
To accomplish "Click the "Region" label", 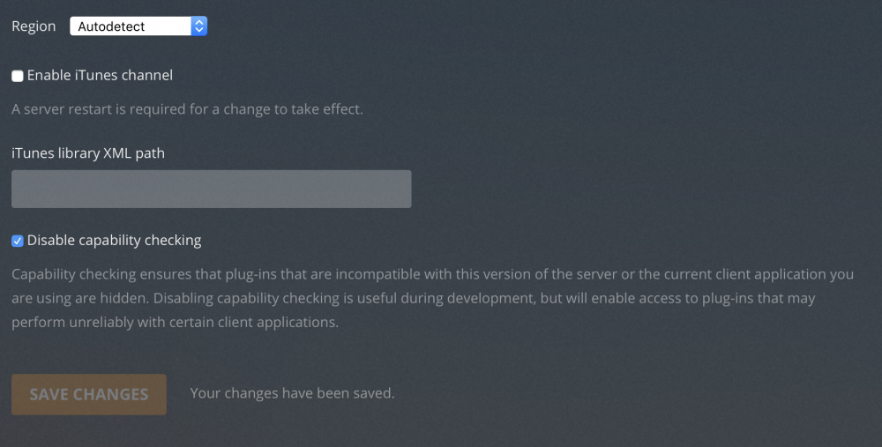I will [x=34, y=26].
